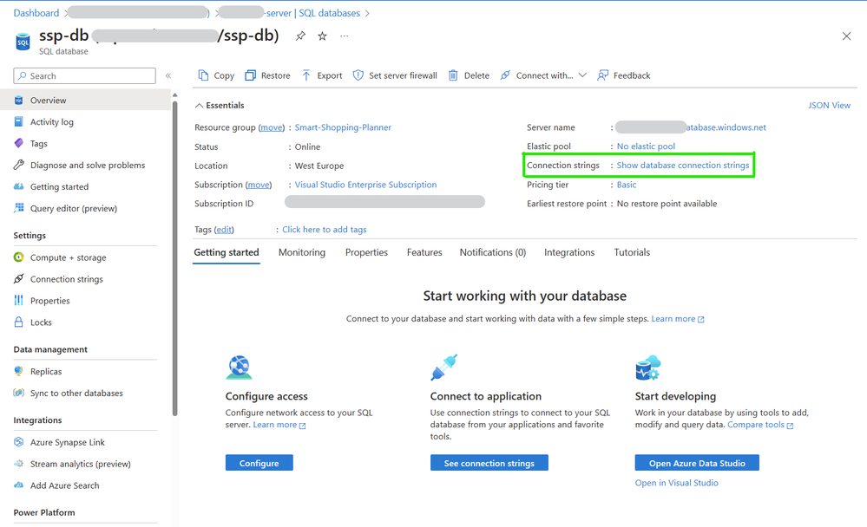Click the Subscription move link
This screenshot has width=867, height=527.
click(259, 185)
